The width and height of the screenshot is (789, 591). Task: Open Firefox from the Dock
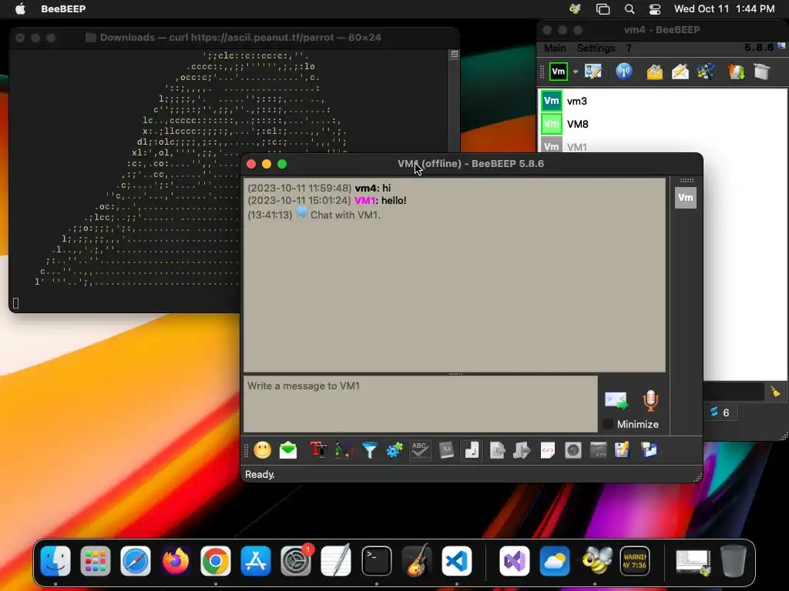click(x=176, y=561)
